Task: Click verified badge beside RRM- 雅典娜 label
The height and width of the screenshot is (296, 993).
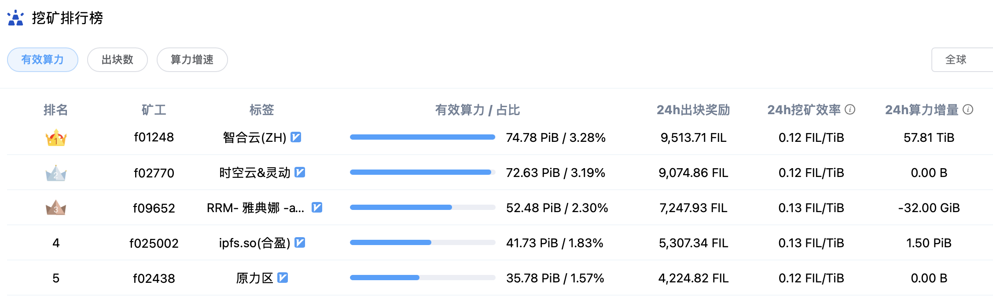Action: coord(317,207)
